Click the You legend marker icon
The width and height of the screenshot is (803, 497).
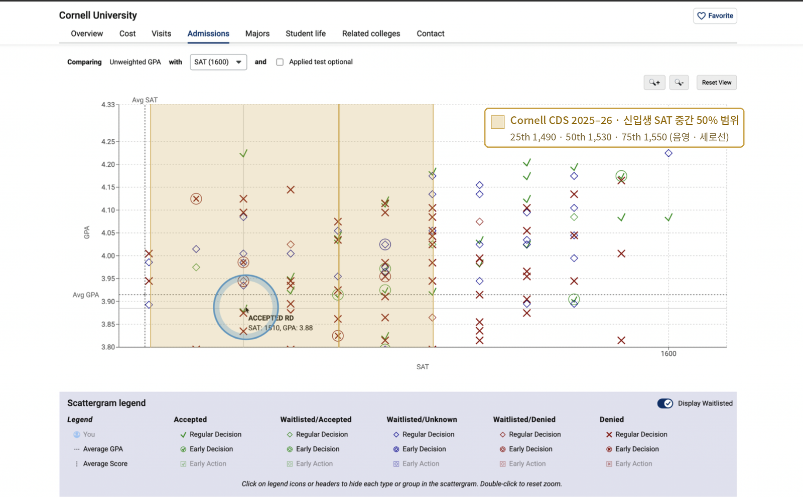[x=77, y=435]
